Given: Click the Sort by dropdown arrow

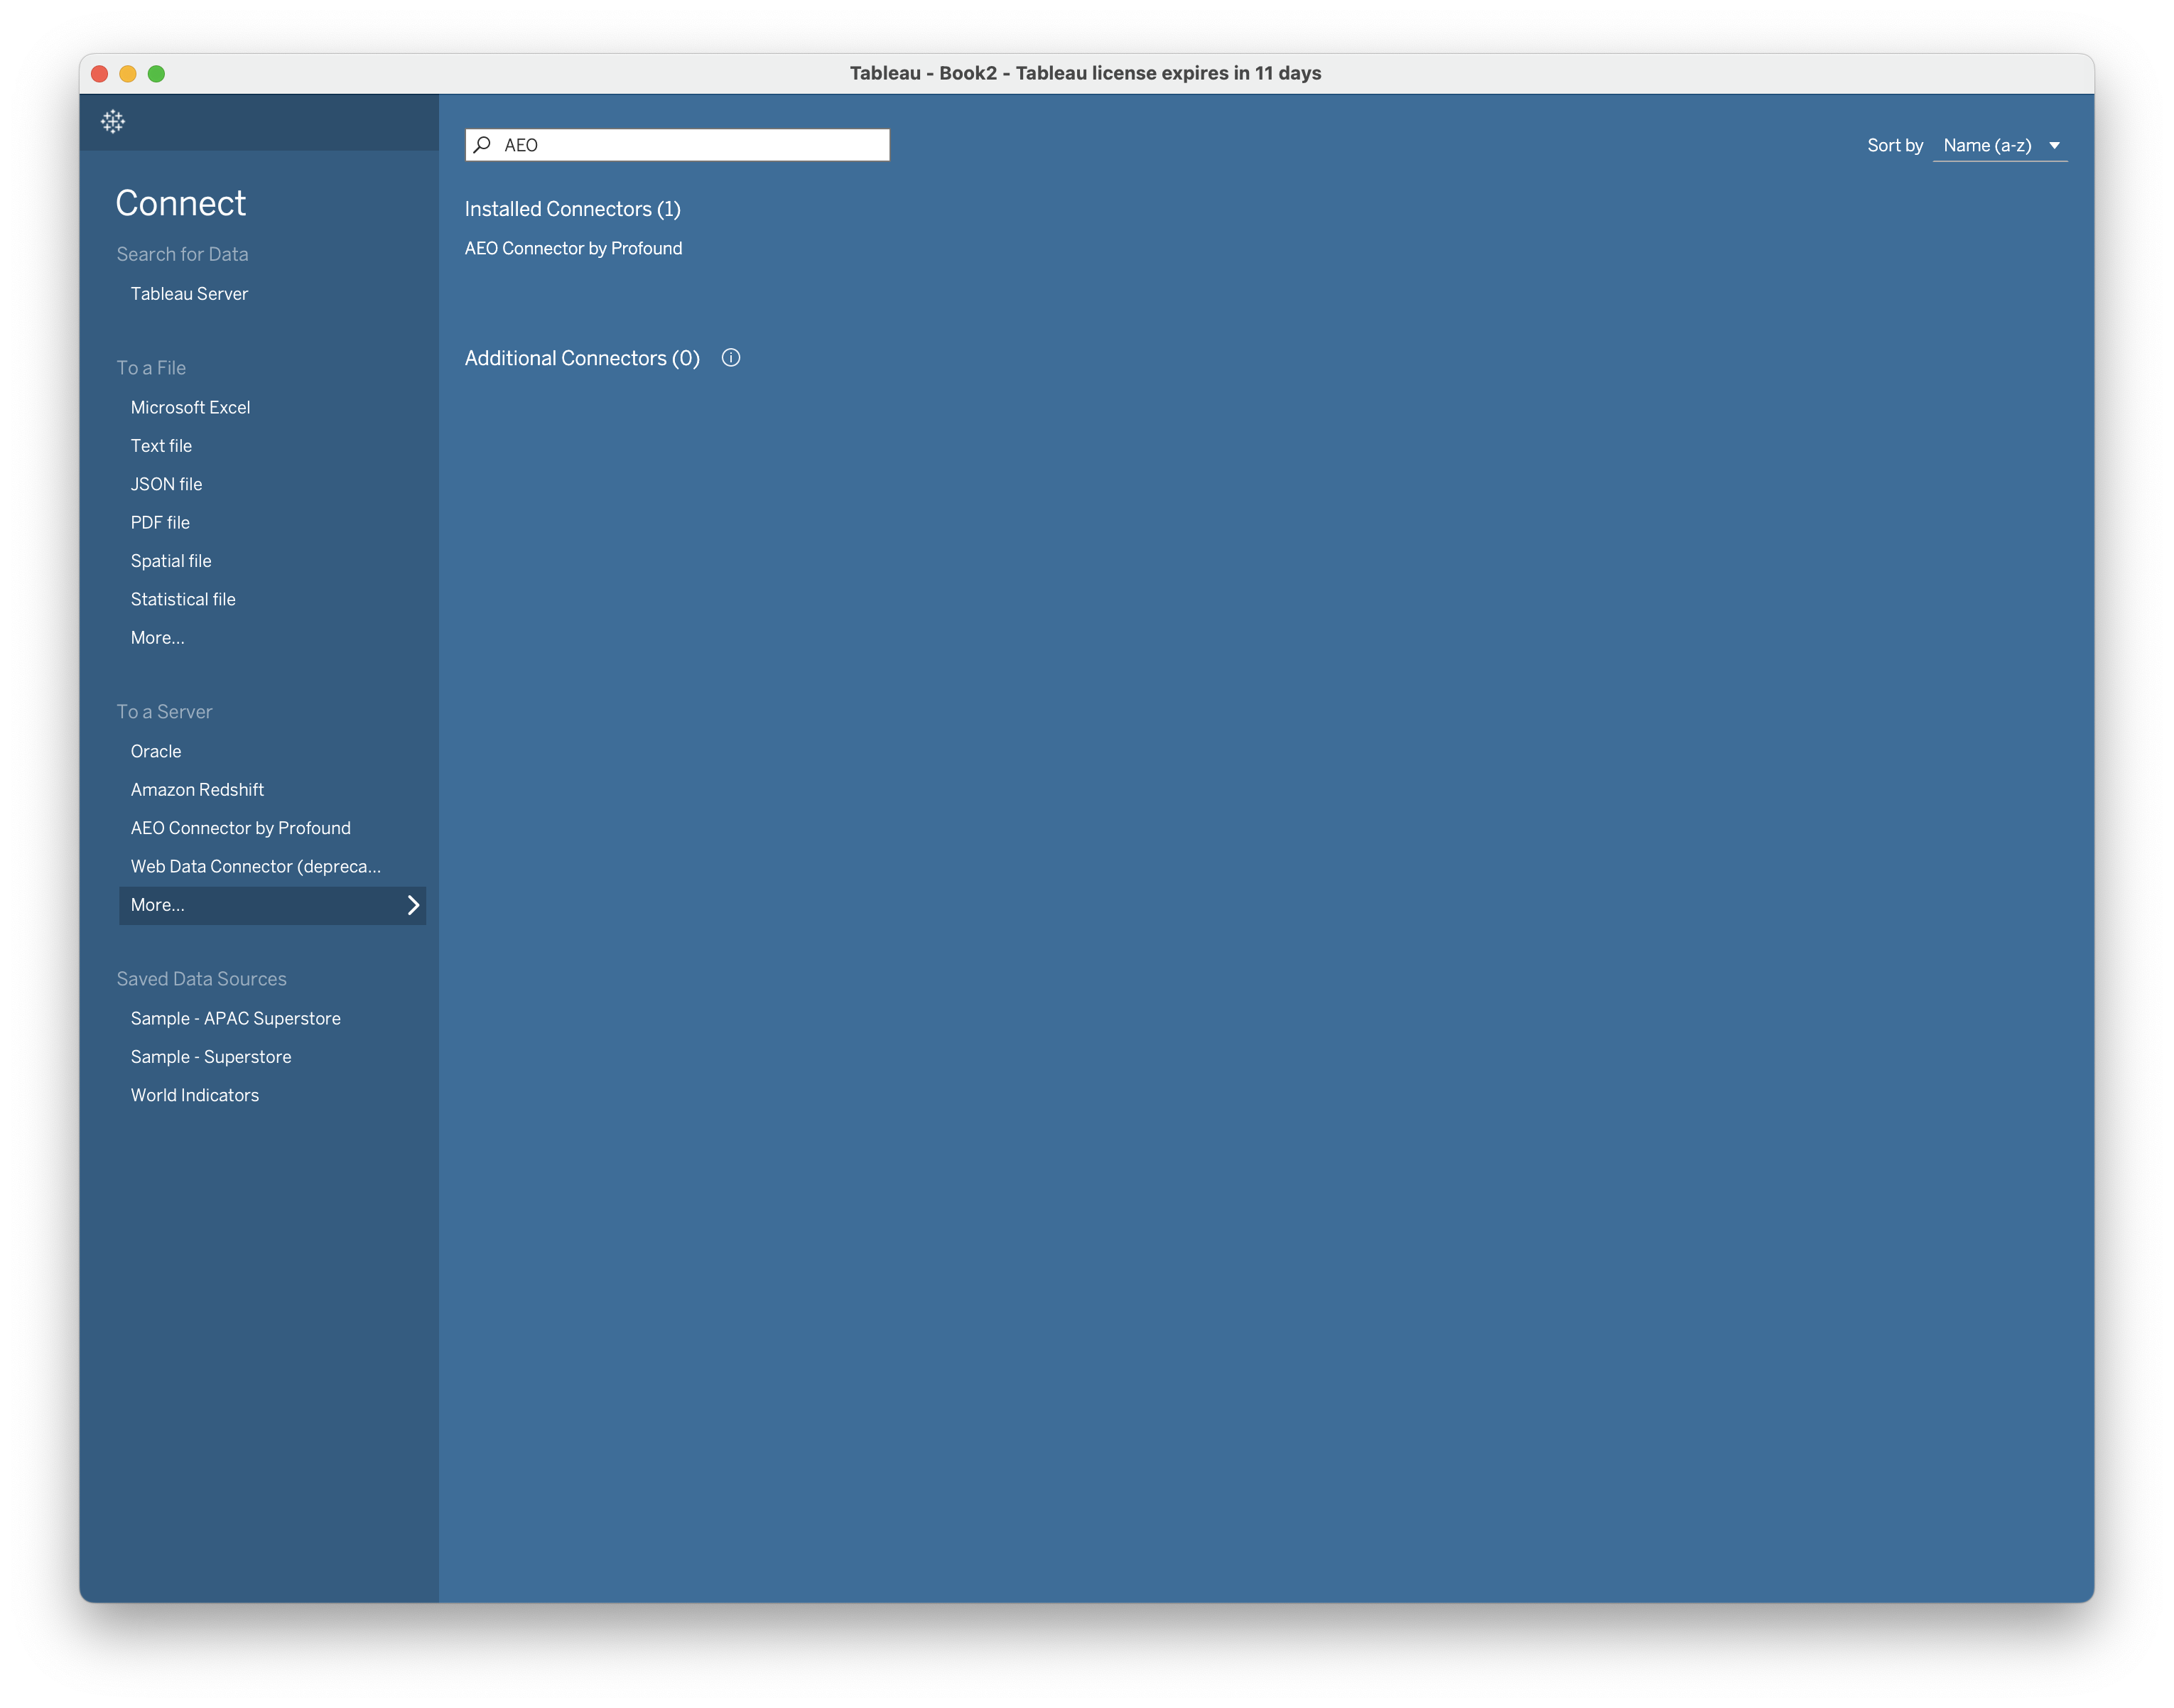Looking at the screenshot, I should click(2054, 146).
